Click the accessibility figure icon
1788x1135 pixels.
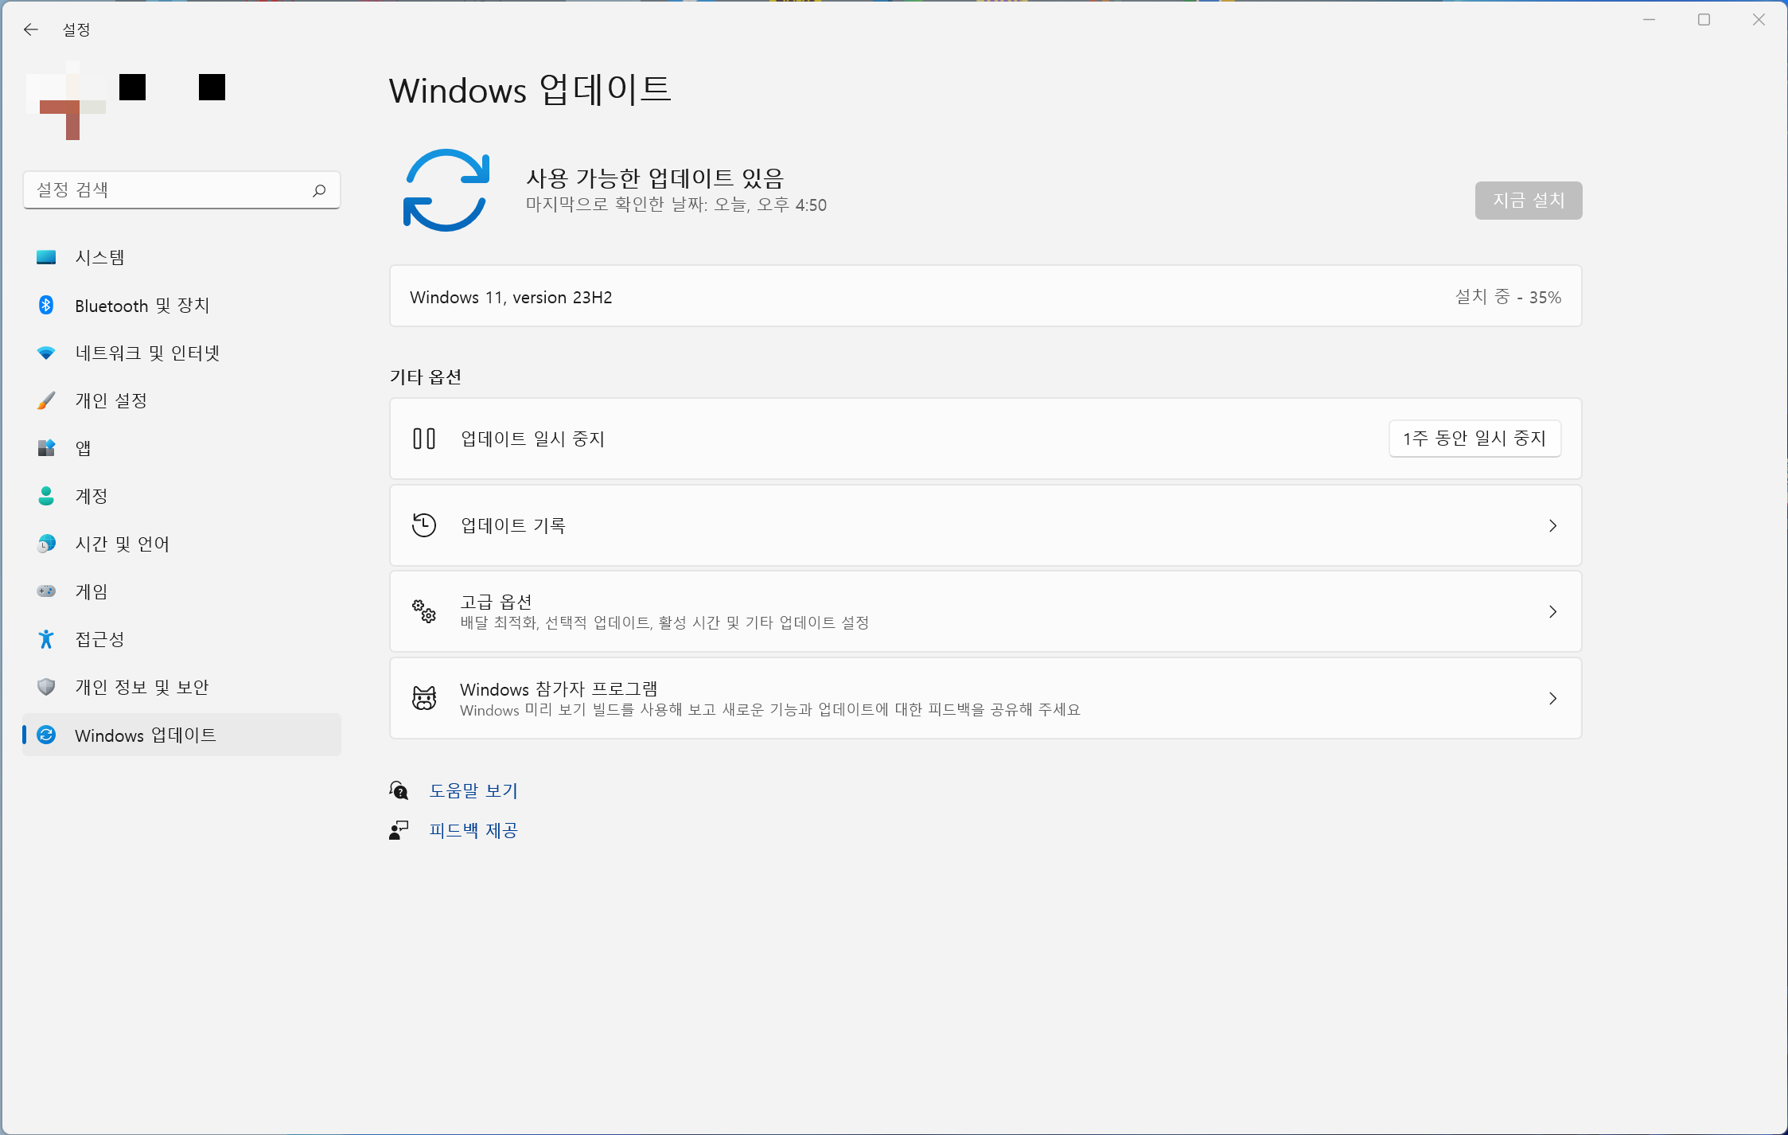pos(46,639)
